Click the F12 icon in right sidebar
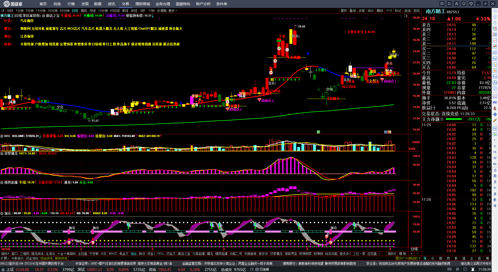Viewport: 498px width, 272px height. [495, 77]
